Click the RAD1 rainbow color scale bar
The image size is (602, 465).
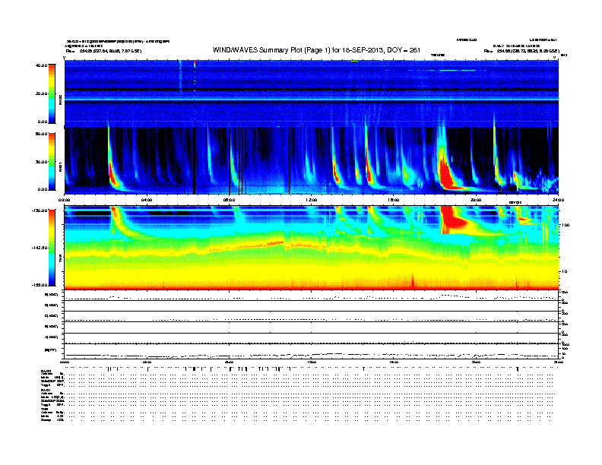(52, 162)
